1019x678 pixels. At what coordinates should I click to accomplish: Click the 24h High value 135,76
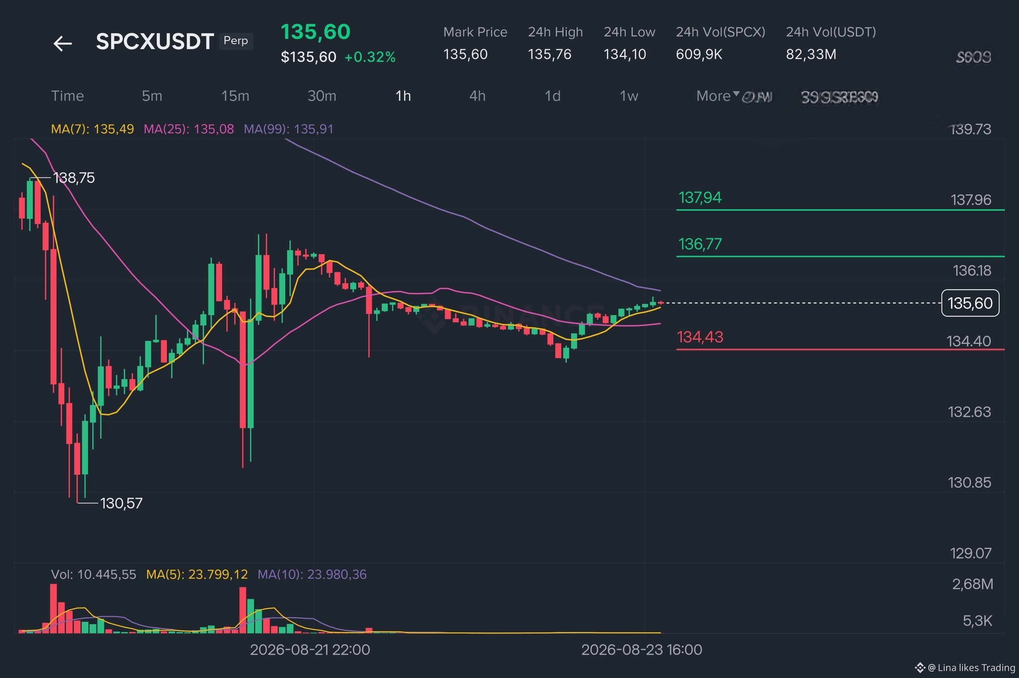coord(550,55)
